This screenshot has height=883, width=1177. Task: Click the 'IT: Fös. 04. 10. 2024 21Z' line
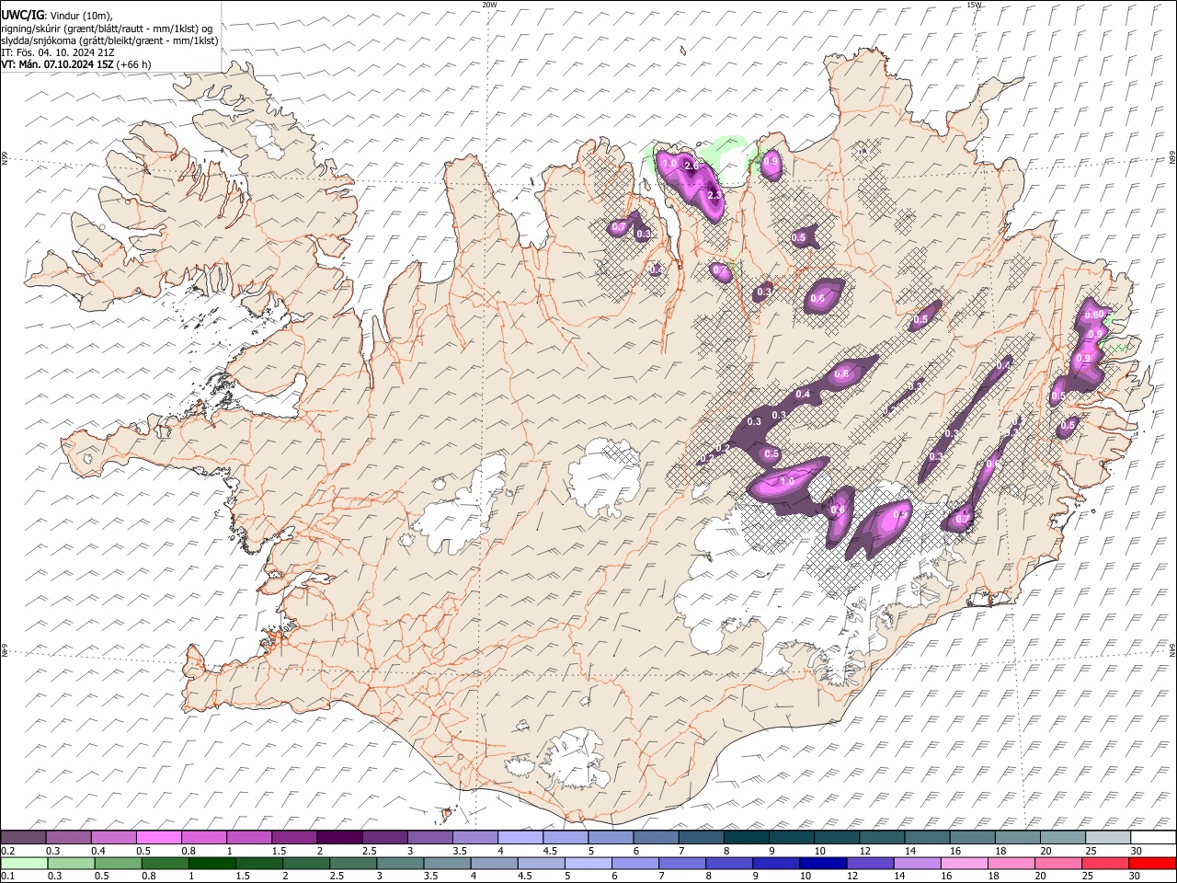(58, 52)
